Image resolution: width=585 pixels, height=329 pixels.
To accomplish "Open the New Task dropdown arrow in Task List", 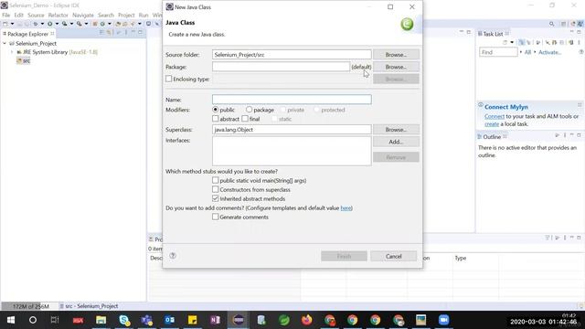I will (x=512, y=42).
